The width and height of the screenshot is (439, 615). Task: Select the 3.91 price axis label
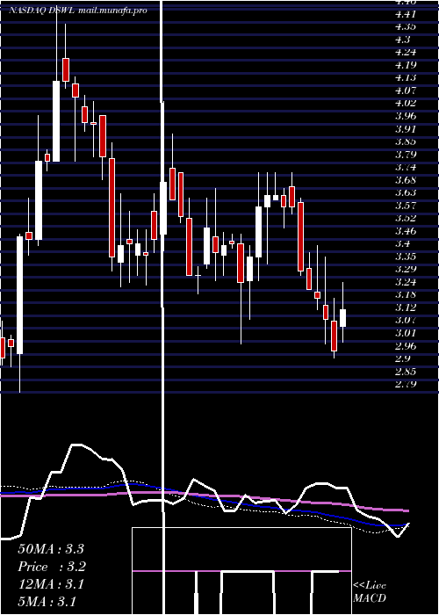[x=406, y=129]
